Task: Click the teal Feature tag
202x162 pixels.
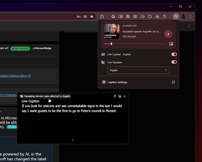Action: pyautogui.click(x=12, y=127)
